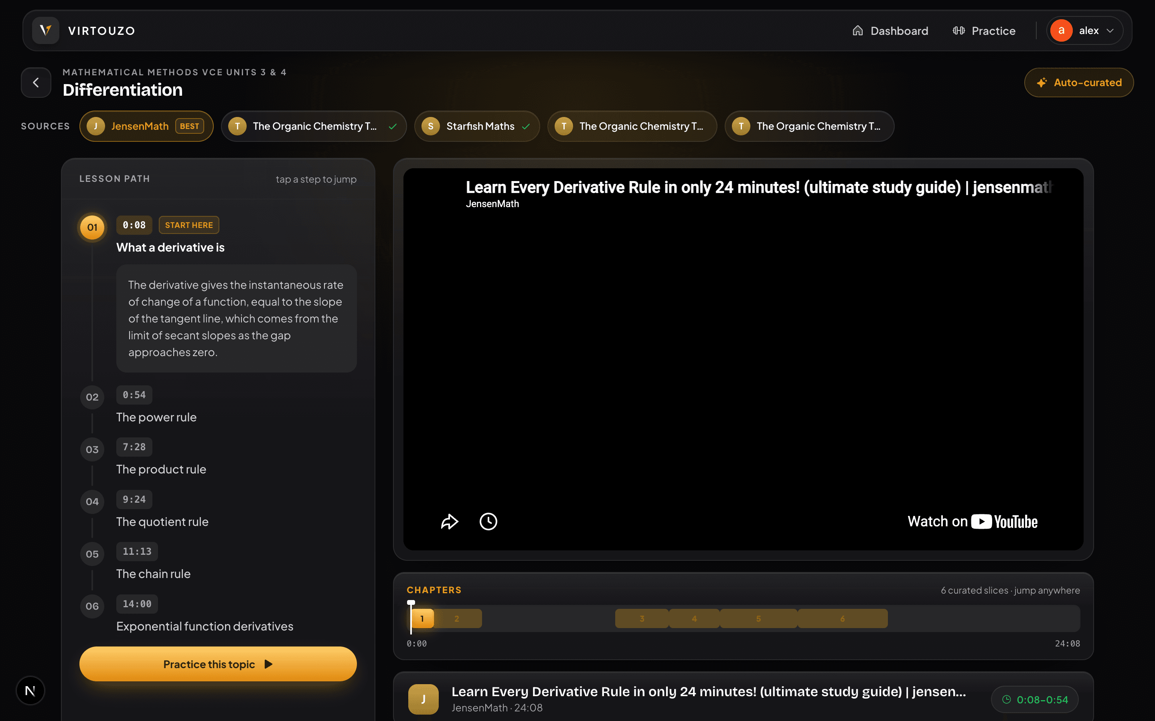
Task: Go to the Practice section
Action: (984, 30)
